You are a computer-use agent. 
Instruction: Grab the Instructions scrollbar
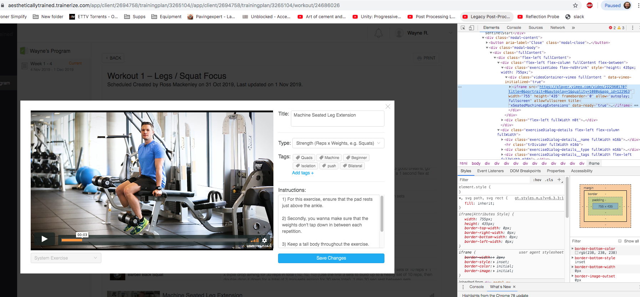[x=382, y=214]
